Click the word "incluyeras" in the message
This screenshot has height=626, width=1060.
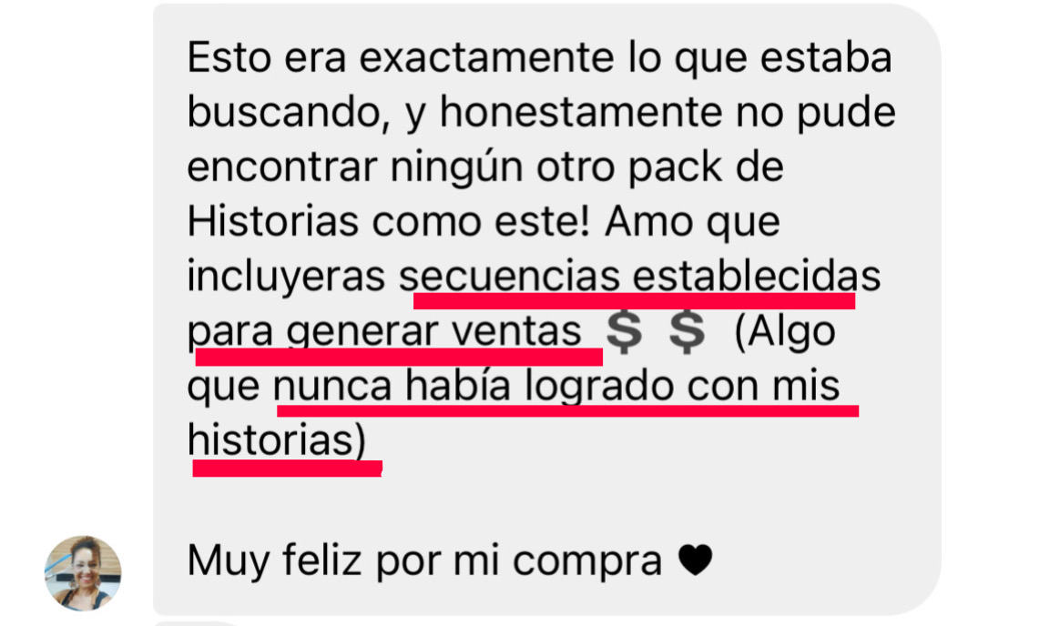pos(286,277)
